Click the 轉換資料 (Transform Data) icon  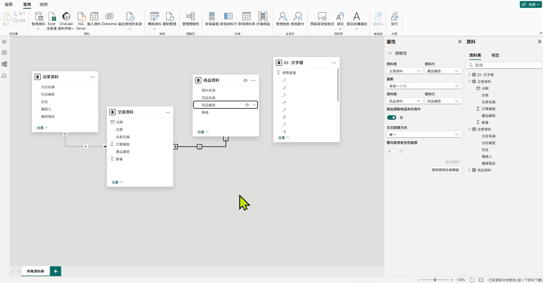click(x=154, y=17)
